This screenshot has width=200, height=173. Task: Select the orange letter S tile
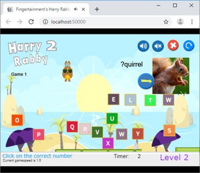pos(169,130)
